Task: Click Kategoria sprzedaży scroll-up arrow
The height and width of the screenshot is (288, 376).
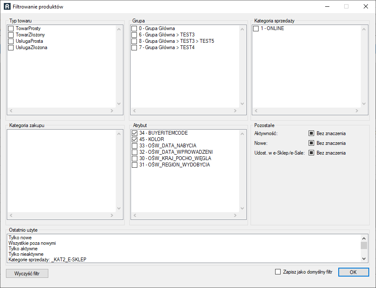Action: [x=364, y=29]
